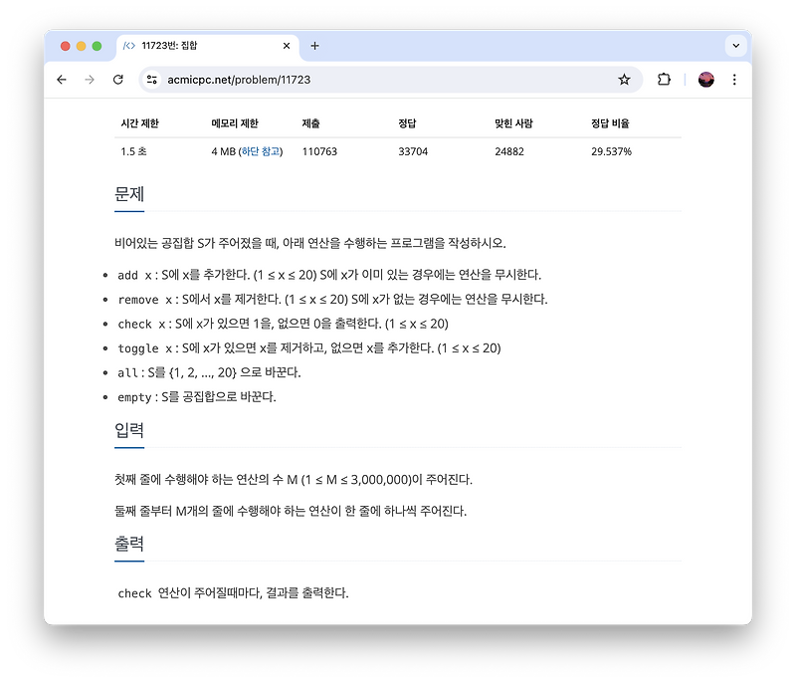Close the "11723번: 집합" tab
The height and width of the screenshot is (683, 796).
[x=286, y=46]
